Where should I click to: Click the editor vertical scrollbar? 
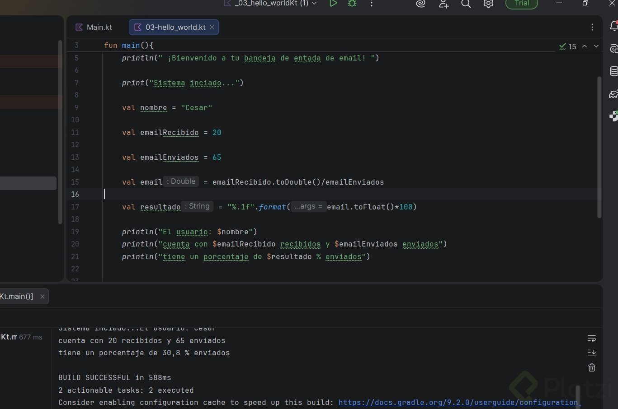[x=599, y=147]
